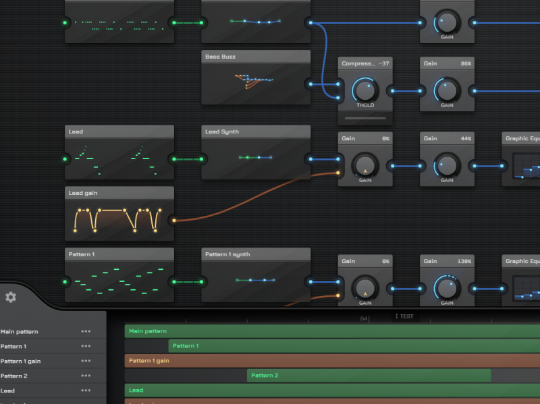
Task: Click the 44% Gain input port
Action: pyautogui.click(x=420, y=166)
